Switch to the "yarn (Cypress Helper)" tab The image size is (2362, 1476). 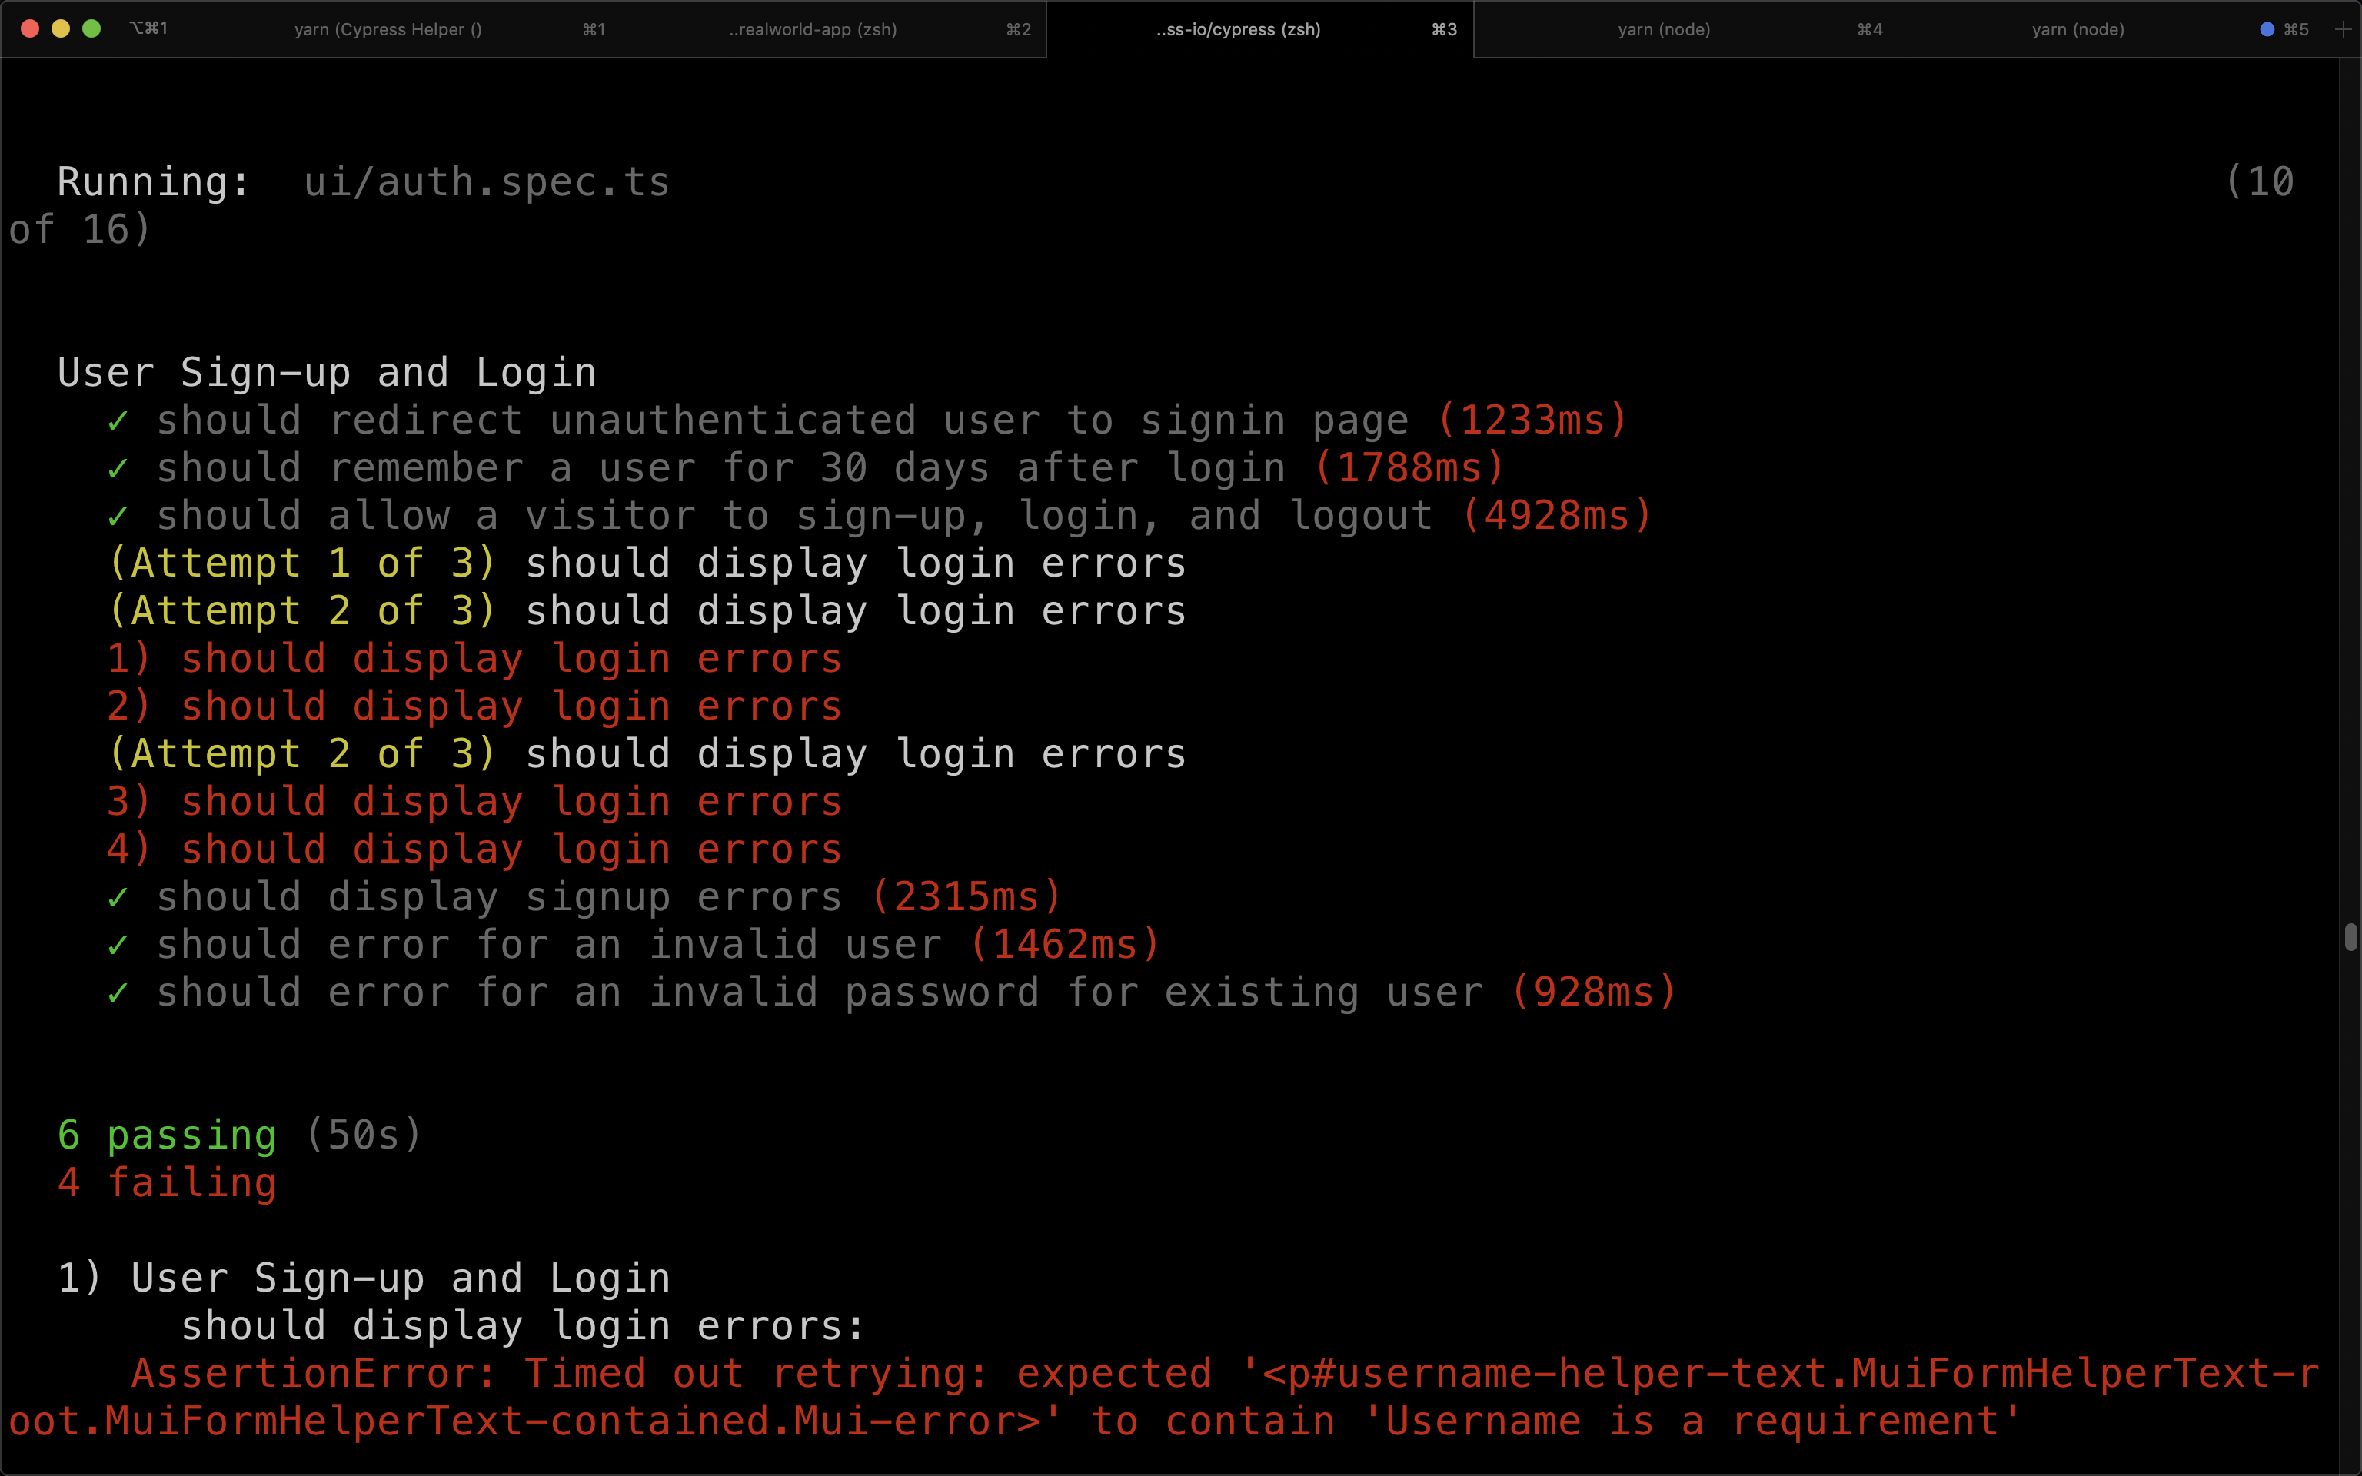[x=388, y=29]
